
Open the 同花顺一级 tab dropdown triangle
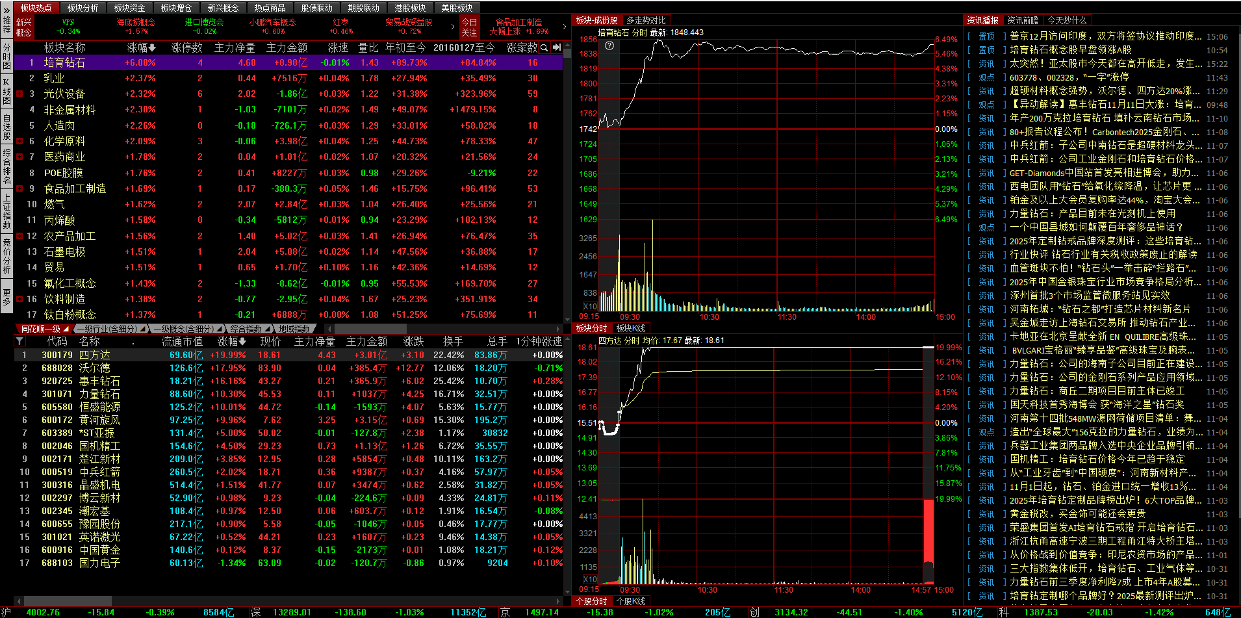(x=66, y=329)
